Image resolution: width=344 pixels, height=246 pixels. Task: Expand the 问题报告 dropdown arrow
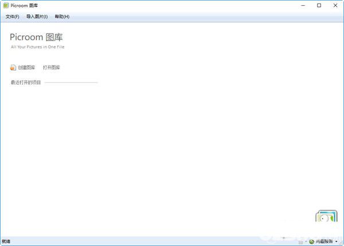pos(337,241)
